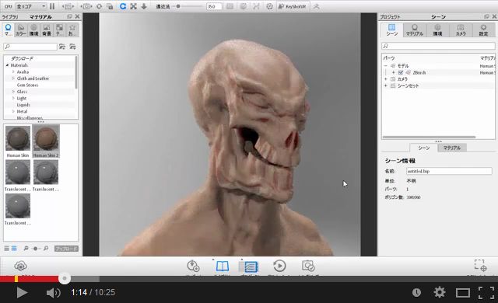Switch library to grid view icon
The width and height of the screenshot is (498, 303).
14,249
